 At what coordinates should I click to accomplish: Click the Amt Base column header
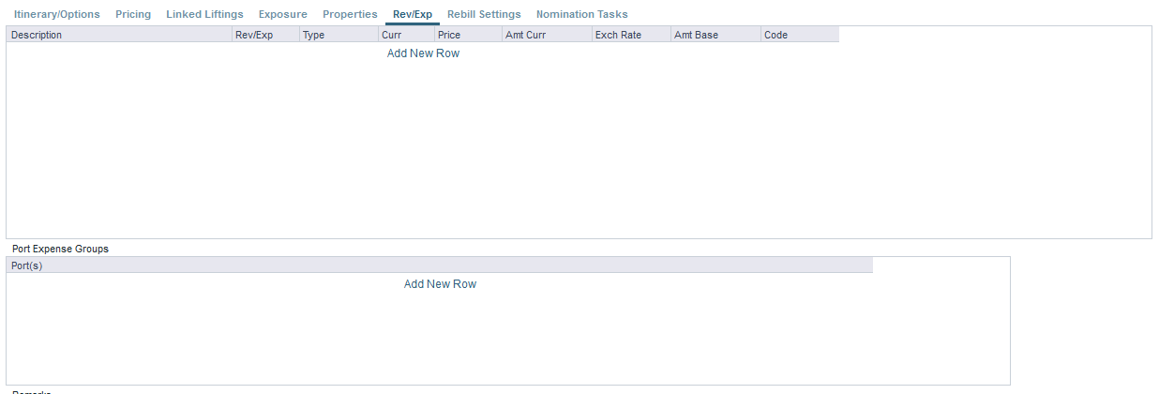(715, 35)
